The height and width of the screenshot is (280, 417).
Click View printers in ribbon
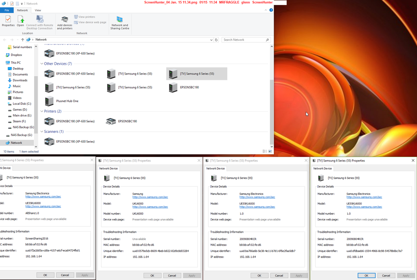[x=85, y=17]
